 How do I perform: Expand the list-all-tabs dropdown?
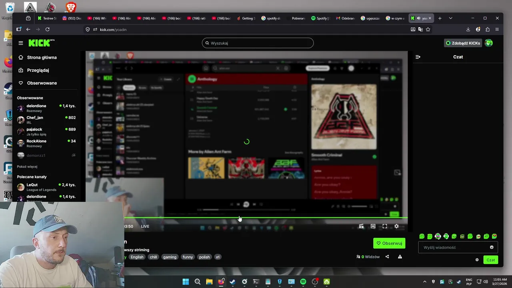click(450, 18)
